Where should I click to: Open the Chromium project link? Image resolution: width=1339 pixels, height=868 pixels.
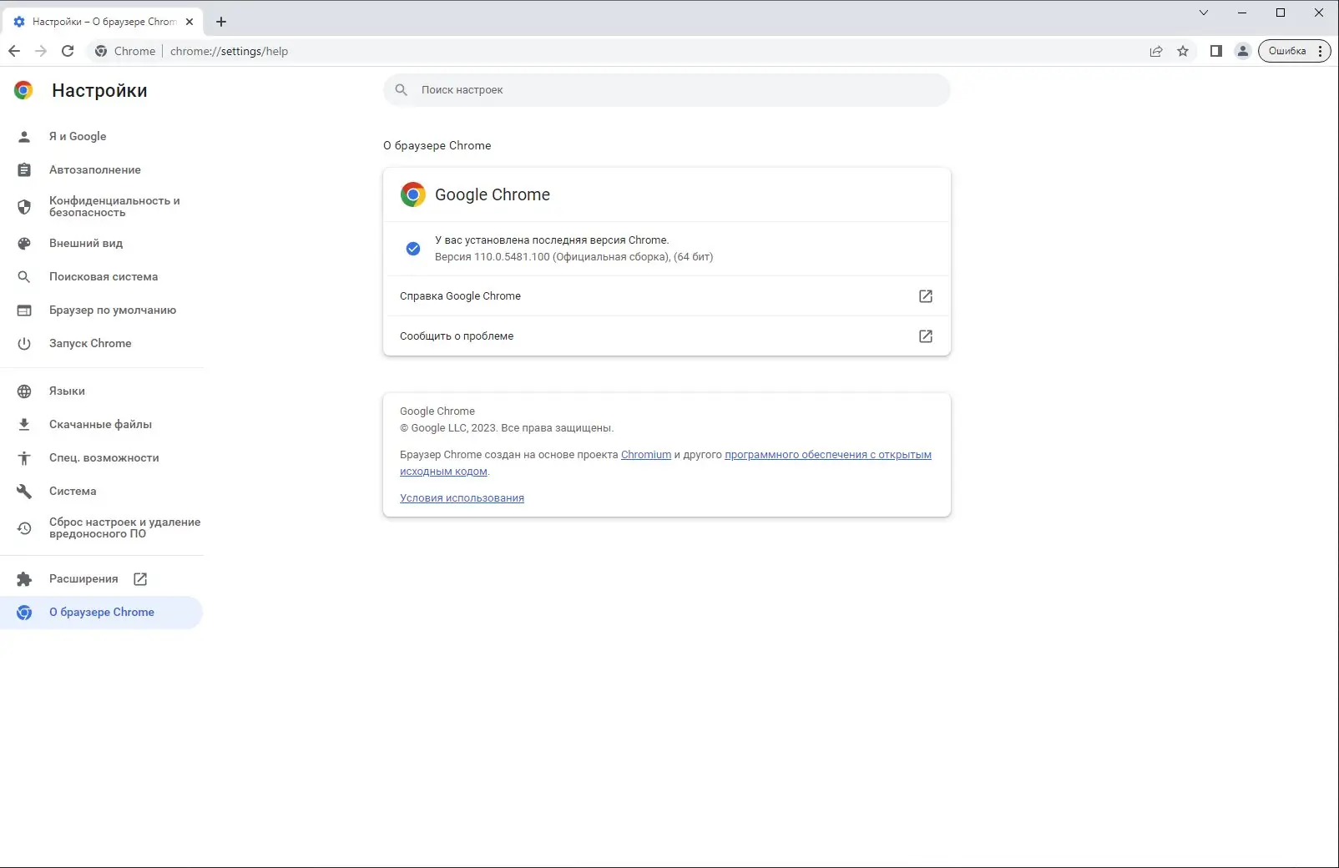645,455
